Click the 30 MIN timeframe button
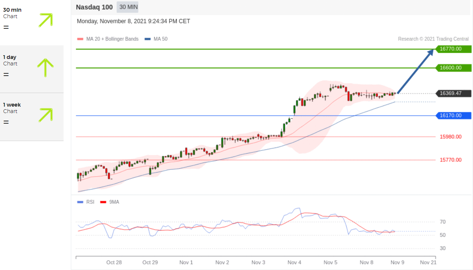The image size is (473, 270). 128,7
